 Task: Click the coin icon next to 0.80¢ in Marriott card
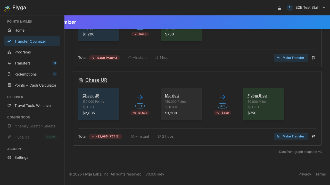[x=166, y=107]
